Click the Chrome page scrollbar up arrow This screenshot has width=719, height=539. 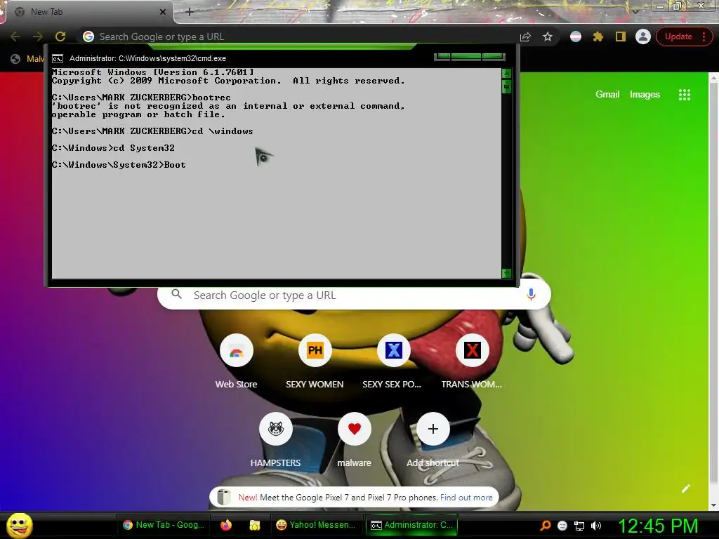[x=713, y=78]
